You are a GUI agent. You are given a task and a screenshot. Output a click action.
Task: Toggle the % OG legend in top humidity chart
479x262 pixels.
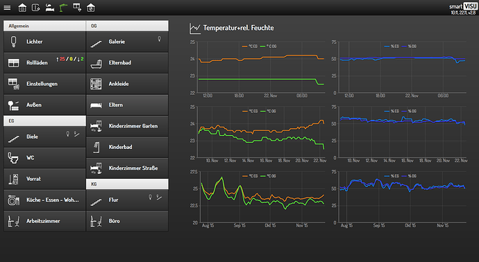point(410,46)
